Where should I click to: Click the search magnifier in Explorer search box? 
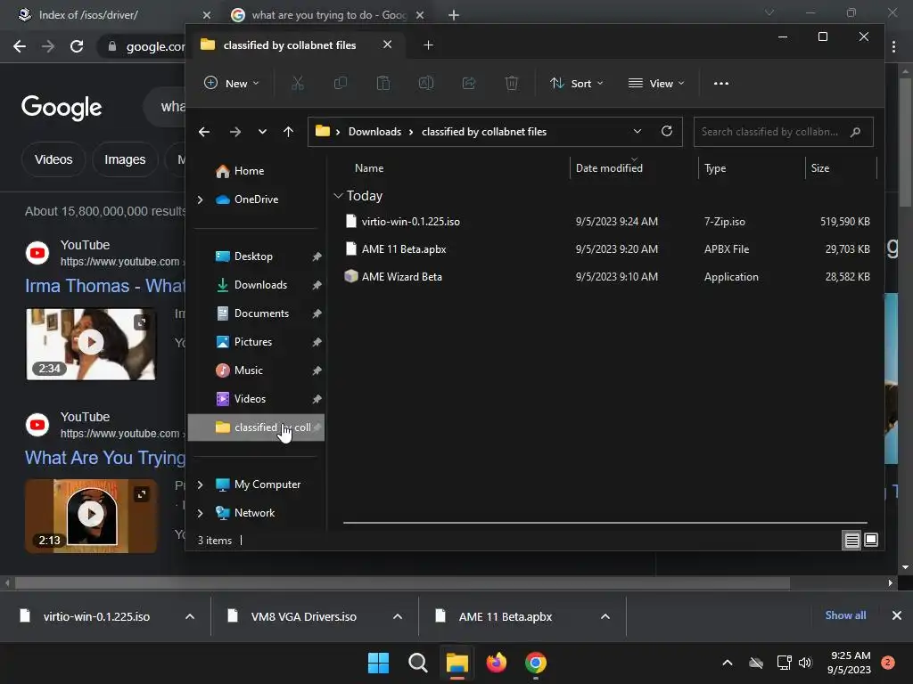pyautogui.click(x=855, y=132)
